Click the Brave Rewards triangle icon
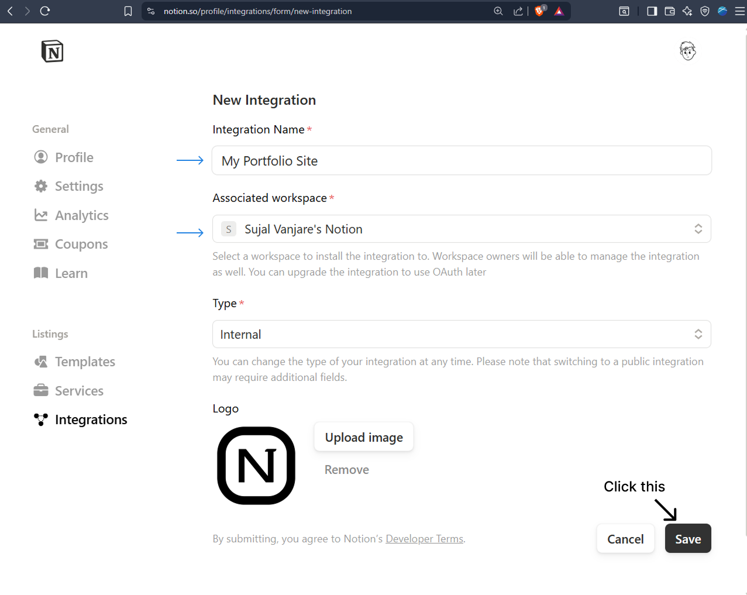 pos(559,11)
